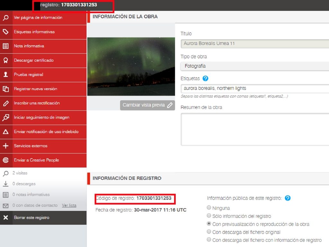Click the Registrar nueva versión copy icon

pos(5,89)
